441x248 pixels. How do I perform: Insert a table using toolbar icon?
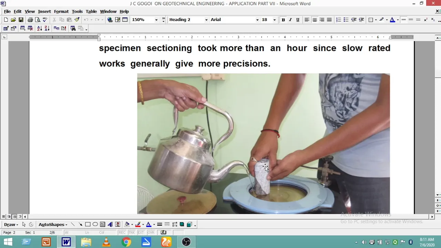click(x=125, y=20)
